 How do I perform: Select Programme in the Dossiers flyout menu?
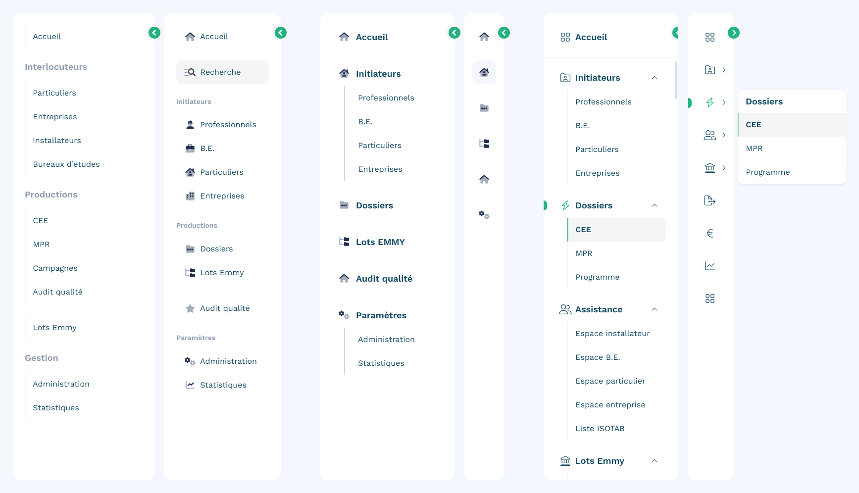pos(767,172)
